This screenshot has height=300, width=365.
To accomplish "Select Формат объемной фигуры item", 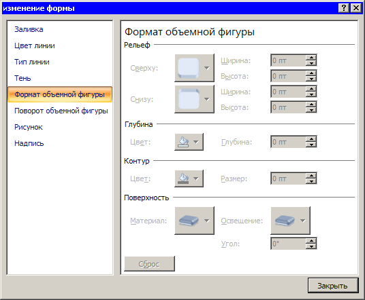I will 60,94.
